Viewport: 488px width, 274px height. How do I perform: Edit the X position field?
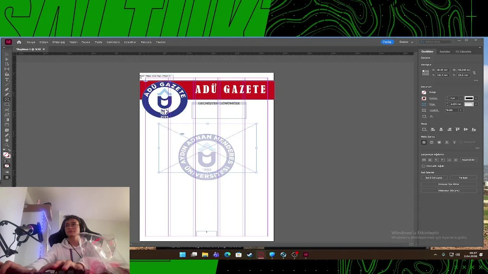pos(443,70)
